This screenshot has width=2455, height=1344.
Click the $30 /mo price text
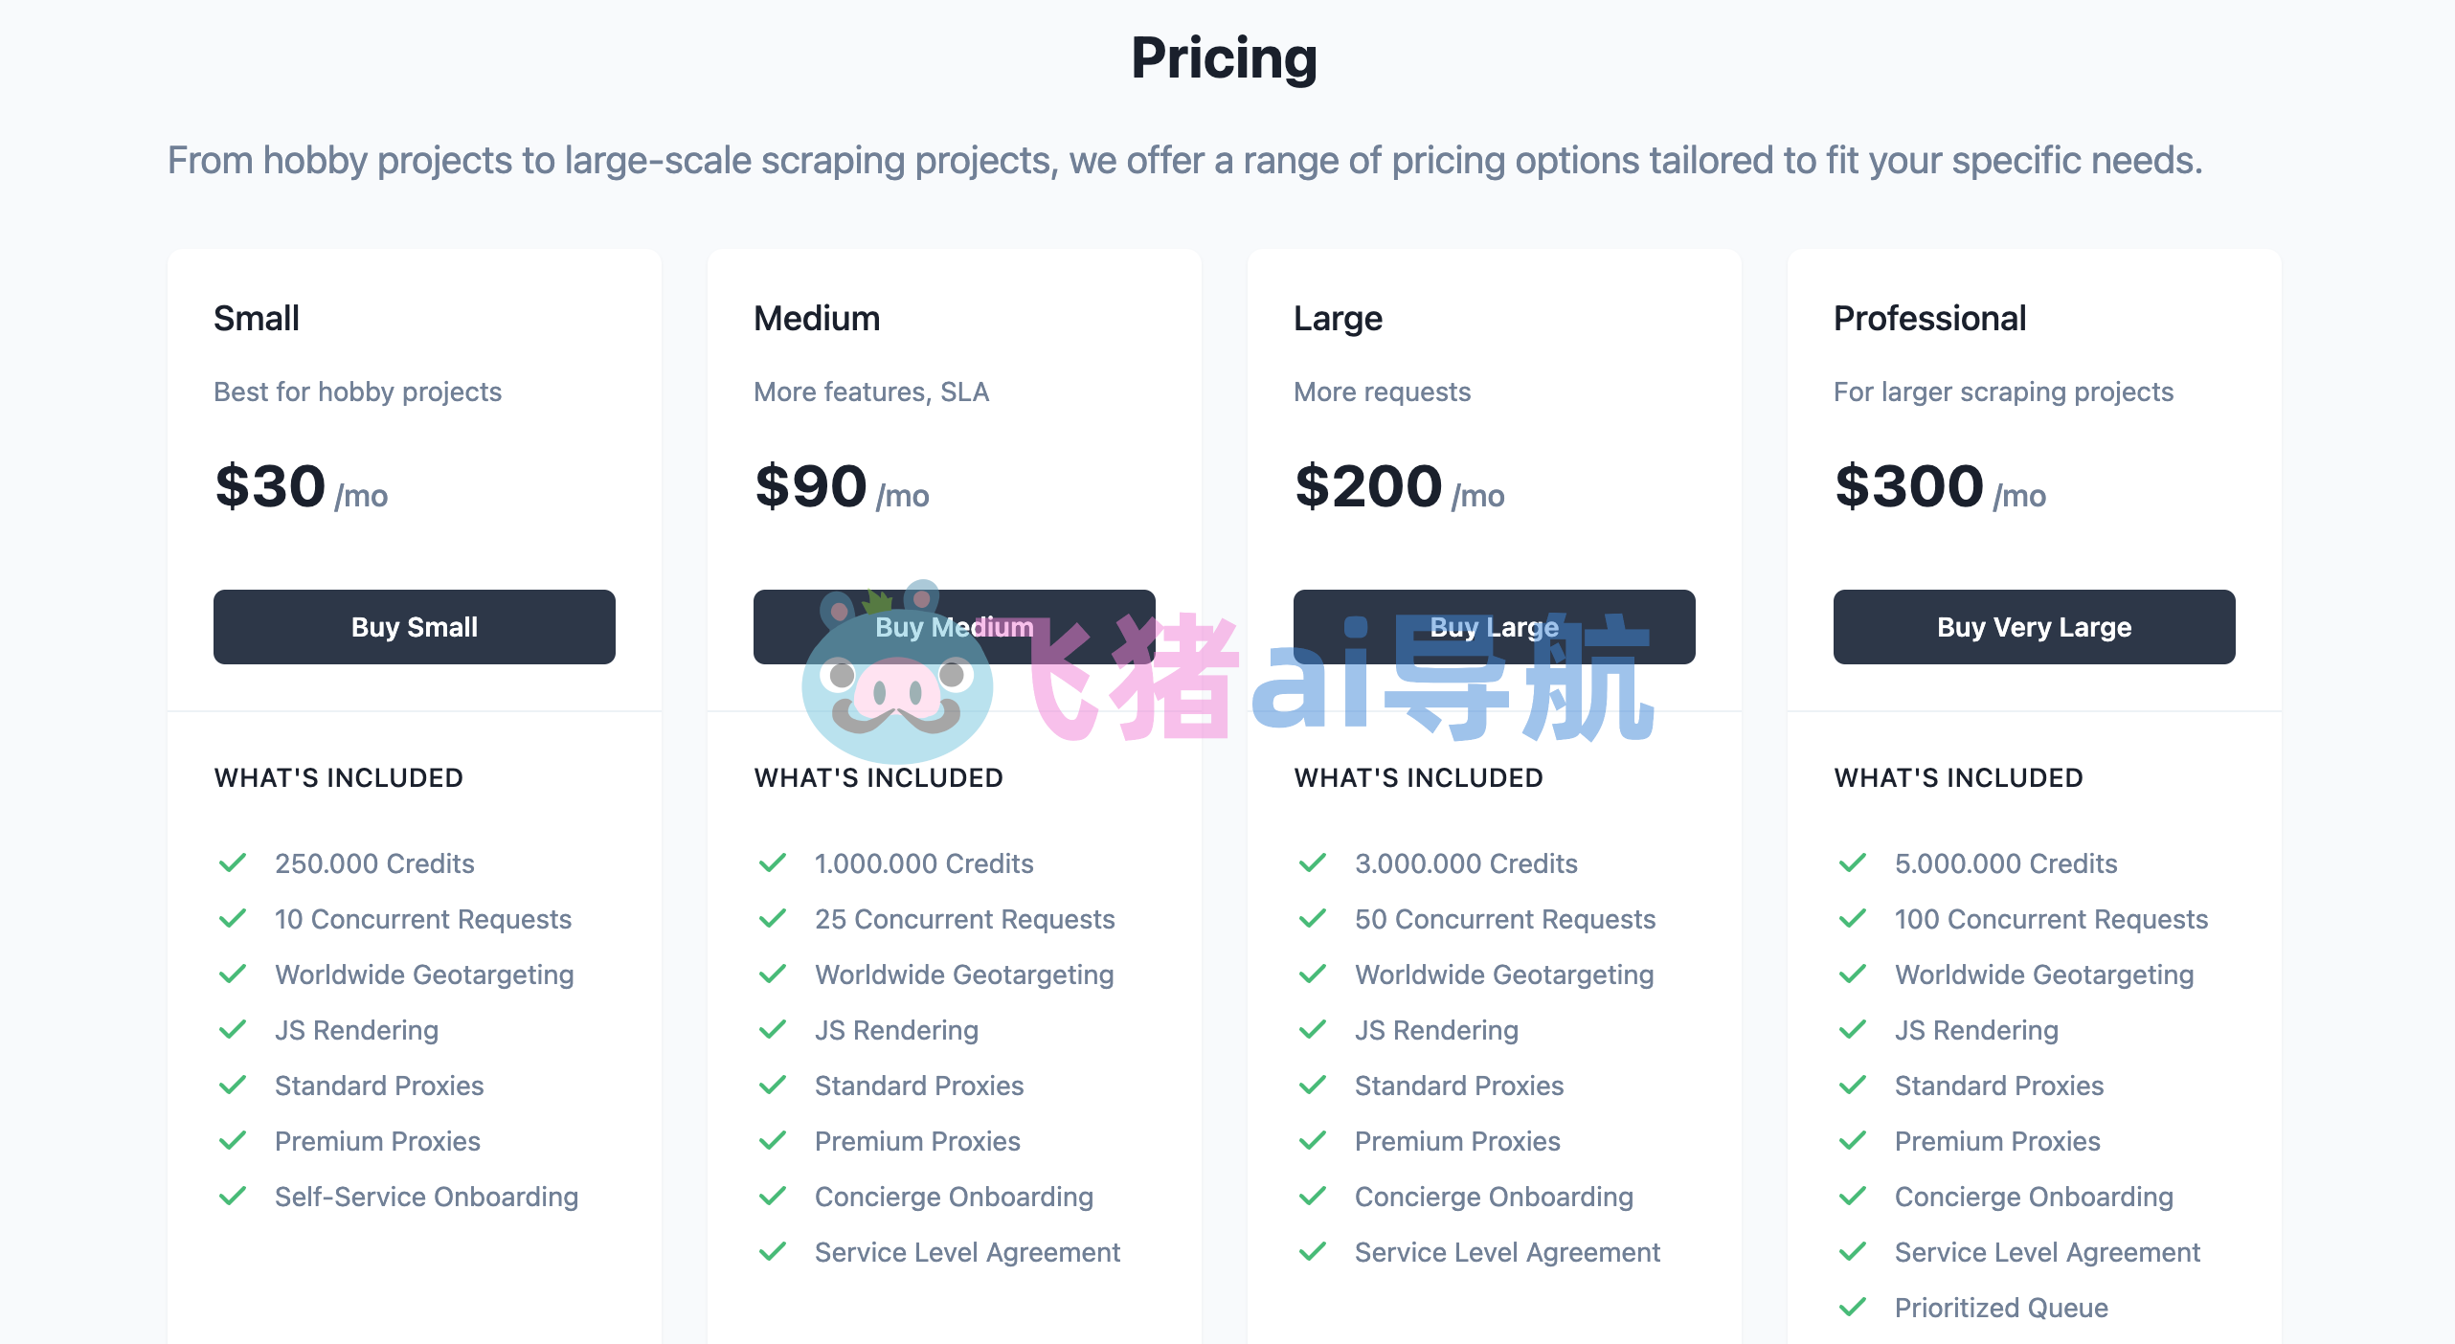coord(301,487)
